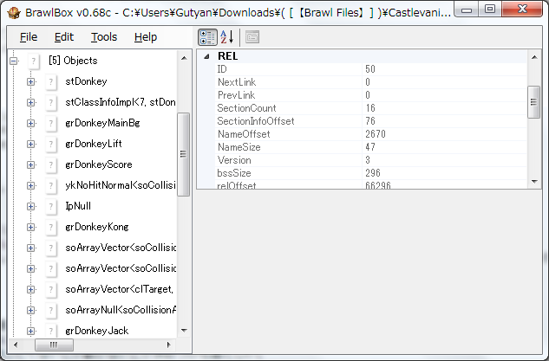Select the file icon beside grDonkeyKong
This screenshot has width=549, height=361.
coord(51,227)
